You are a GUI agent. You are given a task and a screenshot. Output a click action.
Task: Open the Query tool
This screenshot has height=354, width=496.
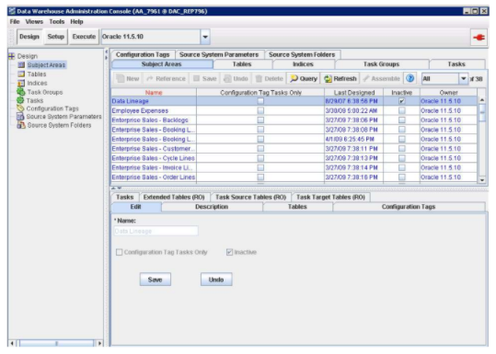[304, 78]
